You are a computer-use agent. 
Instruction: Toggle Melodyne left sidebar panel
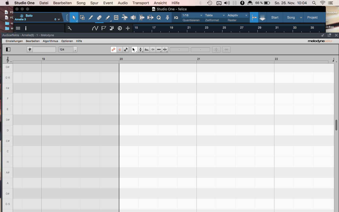pos(8,50)
